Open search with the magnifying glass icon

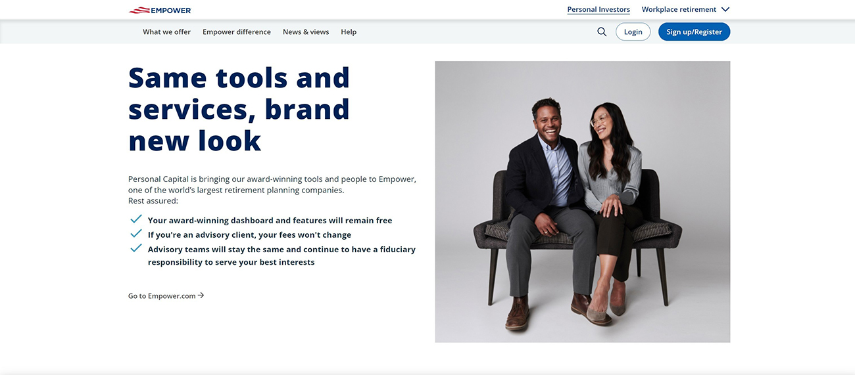(x=602, y=32)
